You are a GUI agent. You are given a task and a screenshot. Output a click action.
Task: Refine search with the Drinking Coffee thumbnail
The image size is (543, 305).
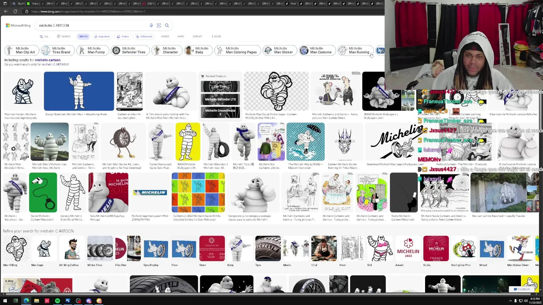(72, 248)
